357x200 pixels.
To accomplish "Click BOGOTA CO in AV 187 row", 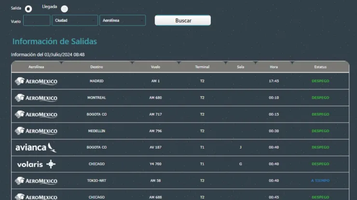I will pos(96,147).
